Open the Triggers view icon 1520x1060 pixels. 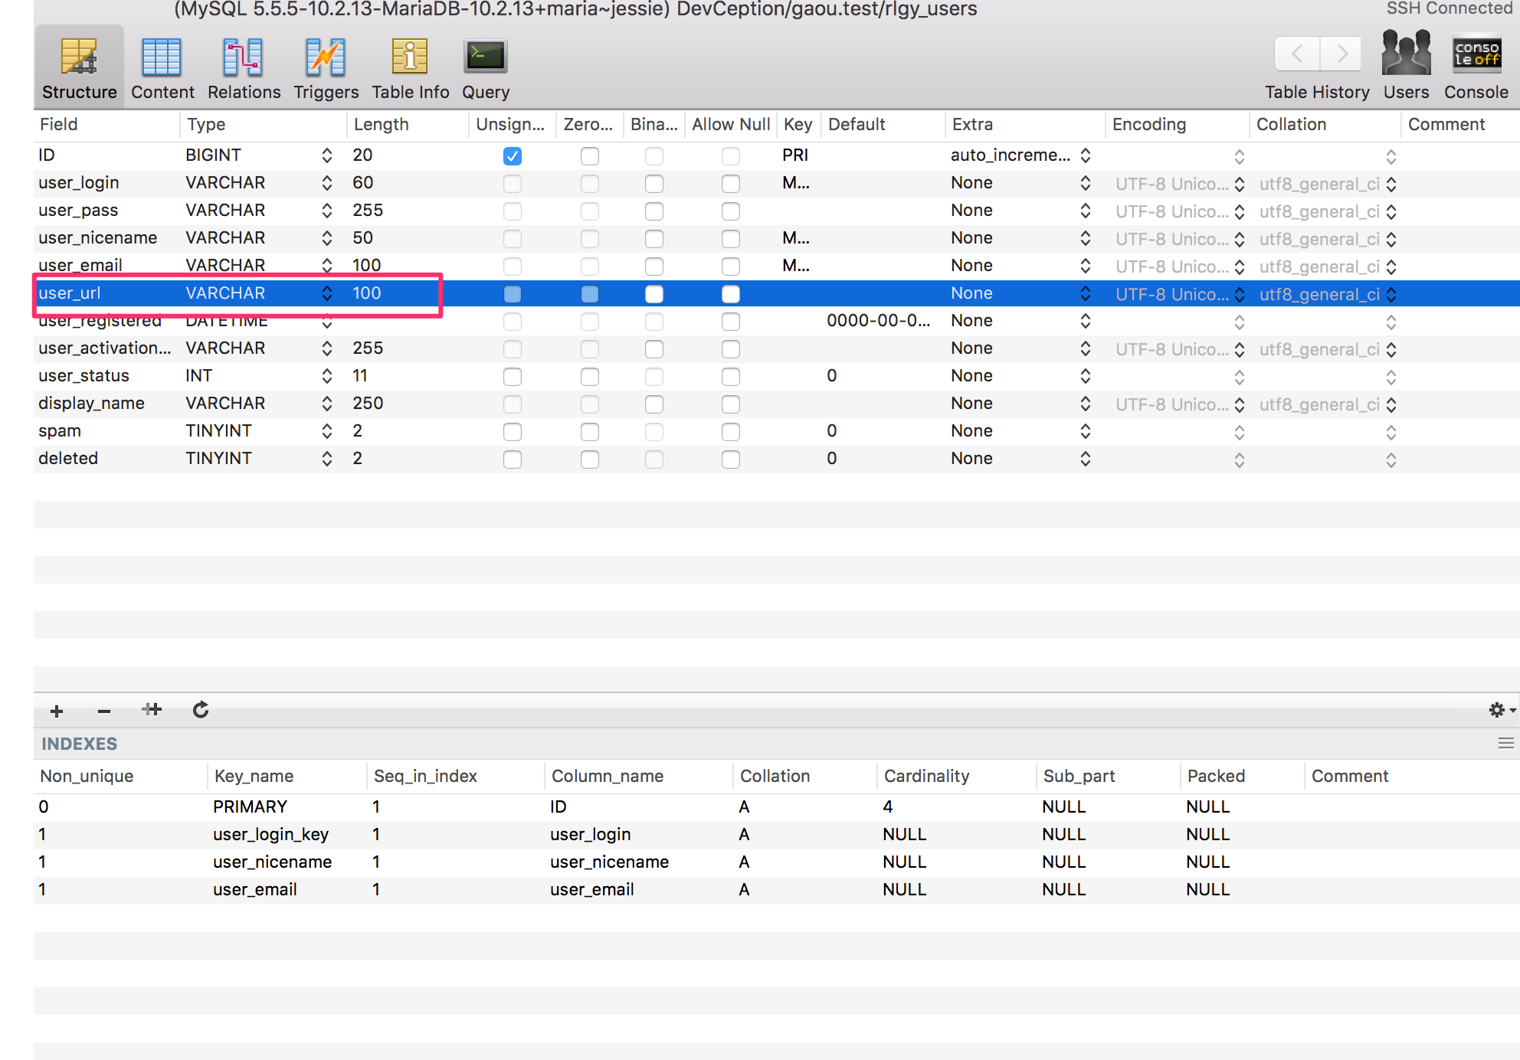325,58
